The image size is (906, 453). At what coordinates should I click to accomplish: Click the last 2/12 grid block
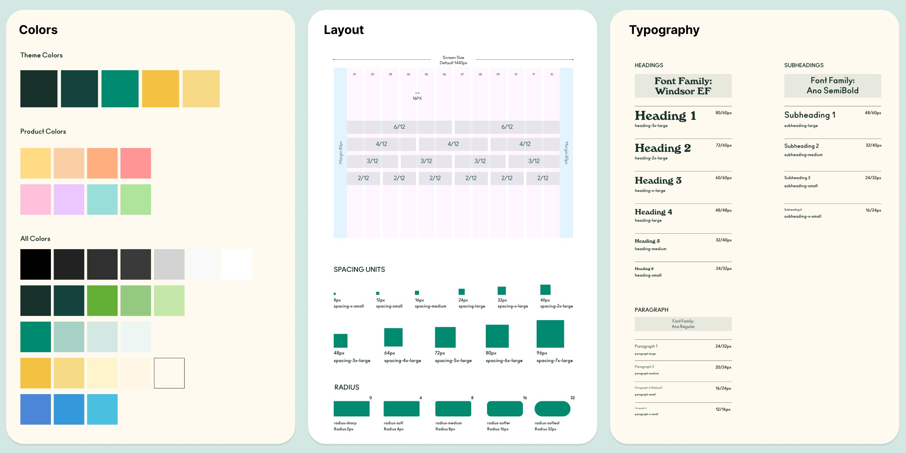542,178
